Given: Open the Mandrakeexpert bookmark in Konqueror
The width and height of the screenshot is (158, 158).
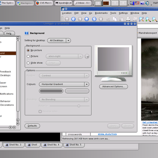Looking at the screenshot, I should pos(148,33).
